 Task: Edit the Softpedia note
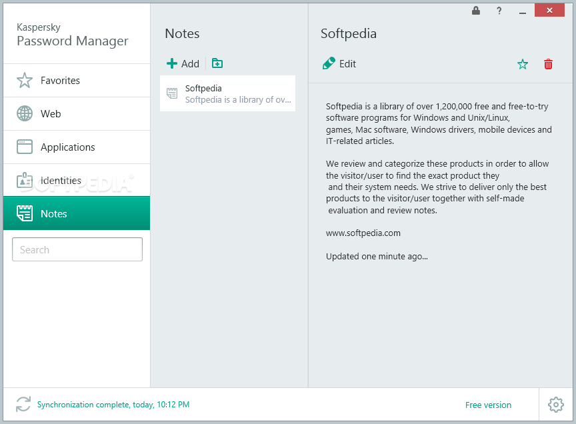click(x=339, y=63)
